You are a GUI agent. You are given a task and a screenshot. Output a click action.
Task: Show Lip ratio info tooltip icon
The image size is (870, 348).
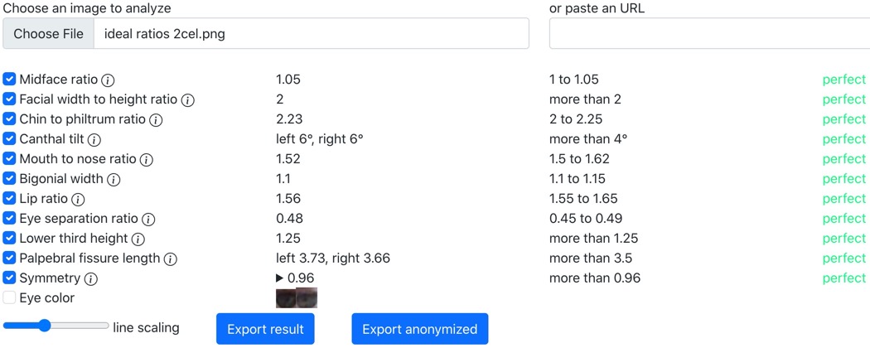[x=78, y=200]
